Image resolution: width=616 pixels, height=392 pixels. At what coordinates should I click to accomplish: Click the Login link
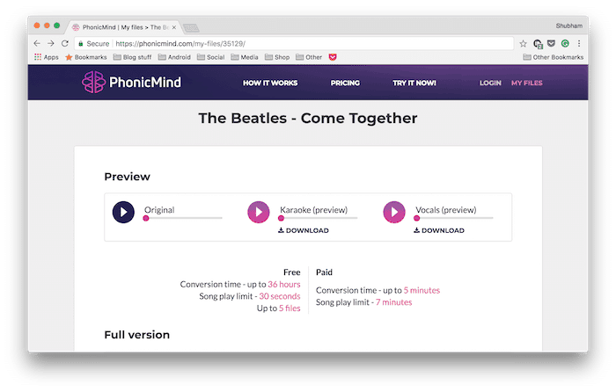(x=490, y=83)
